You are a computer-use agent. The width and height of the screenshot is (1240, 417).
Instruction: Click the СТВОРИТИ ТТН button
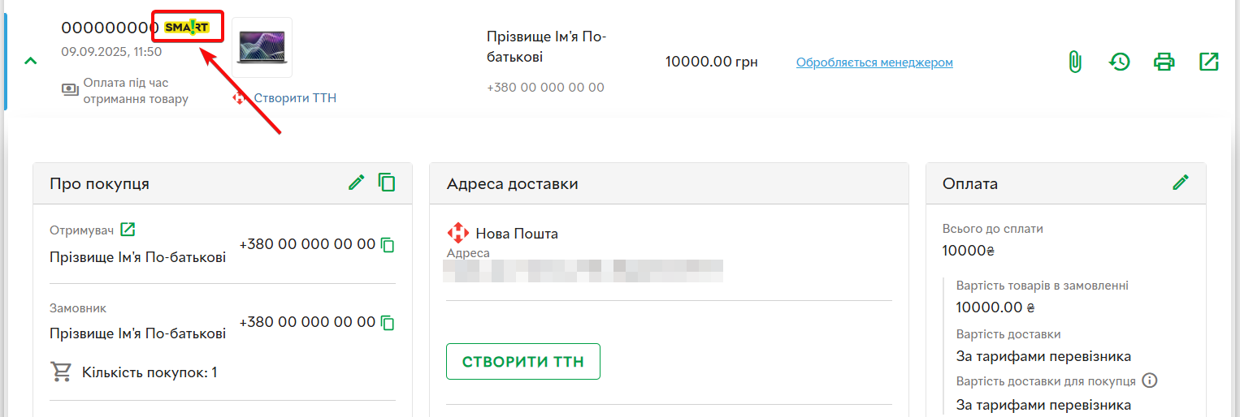tap(522, 362)
